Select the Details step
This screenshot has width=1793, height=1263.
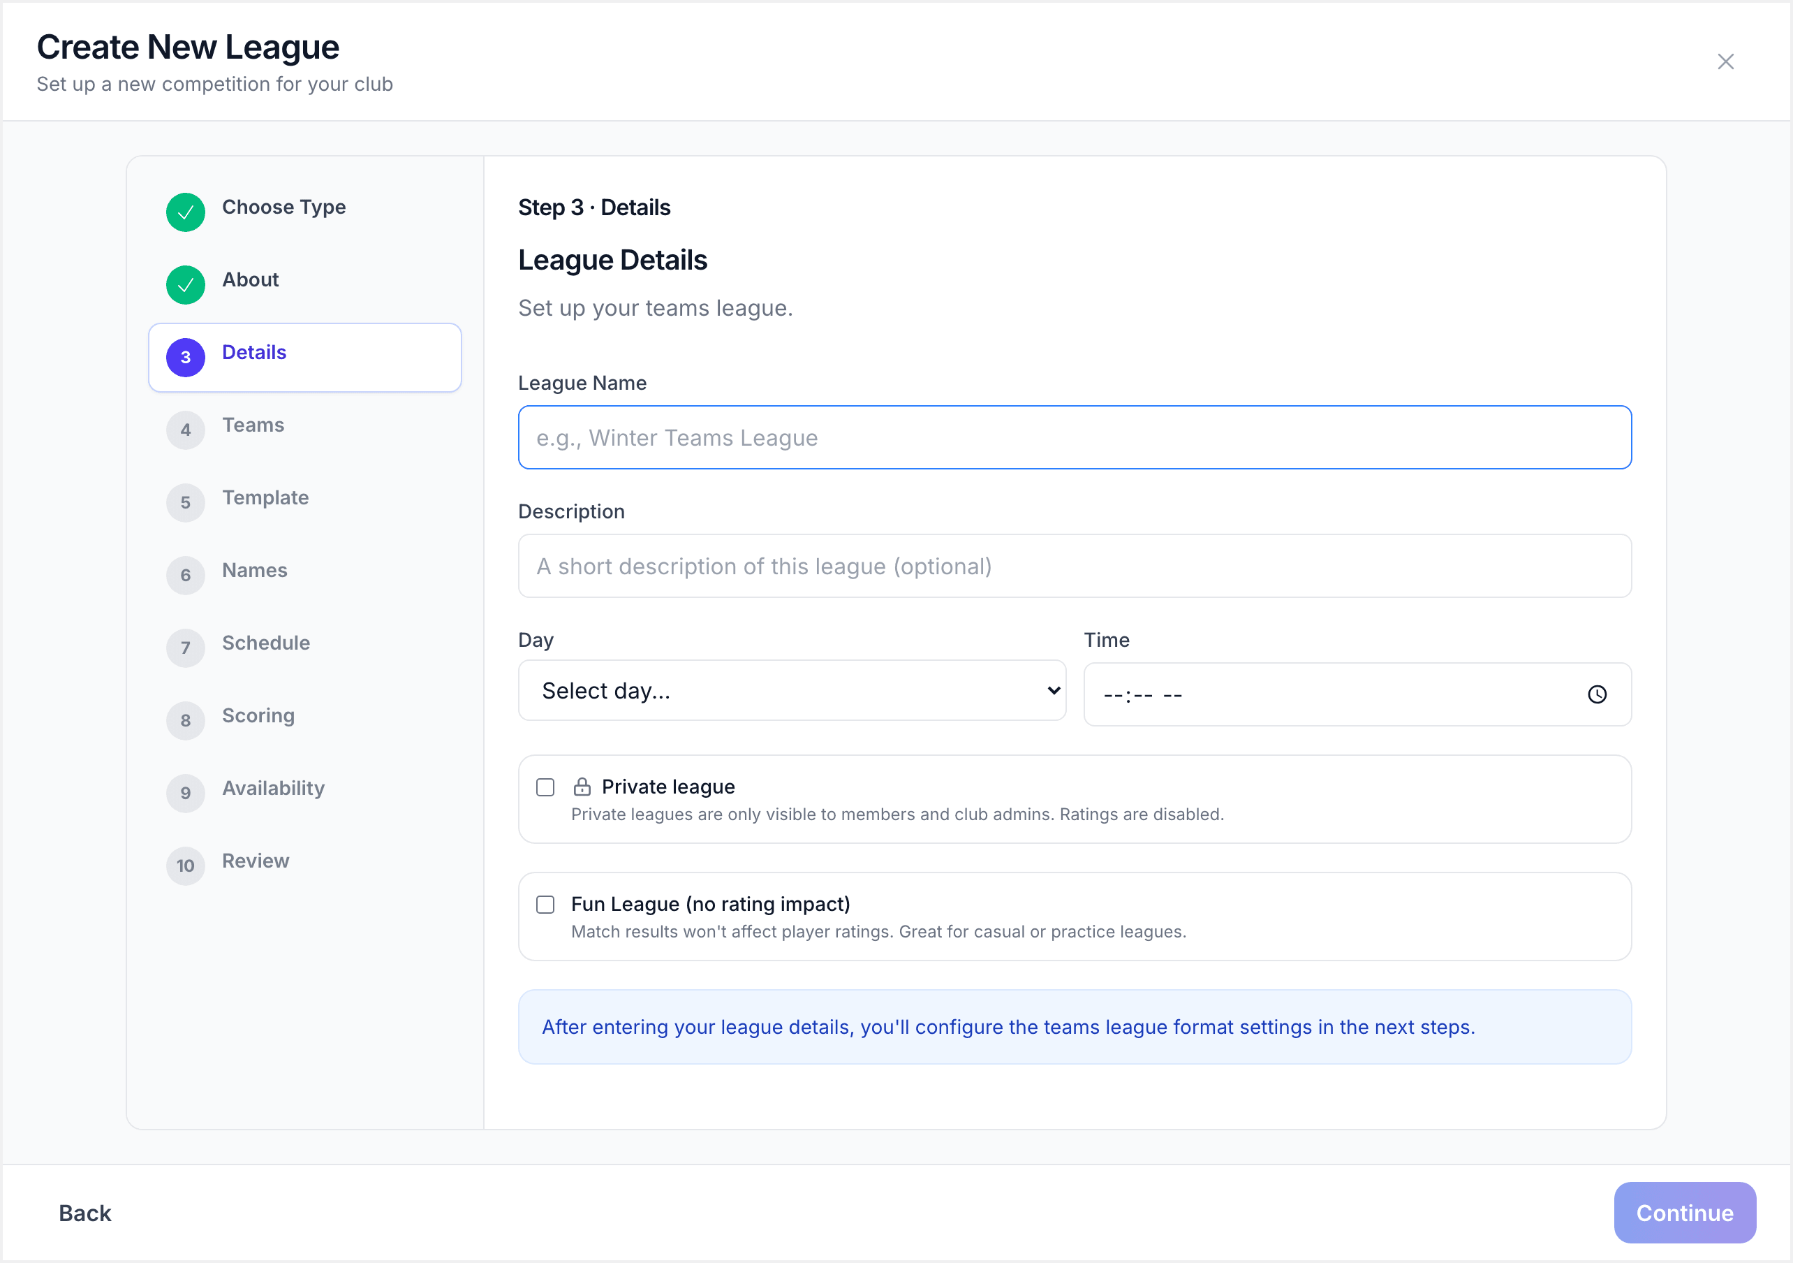304,357
